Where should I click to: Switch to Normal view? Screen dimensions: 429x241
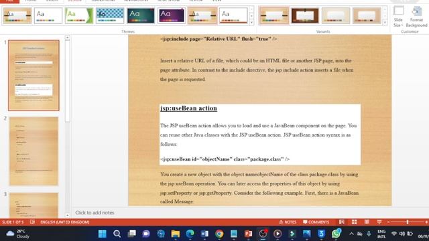click(342, 222)
